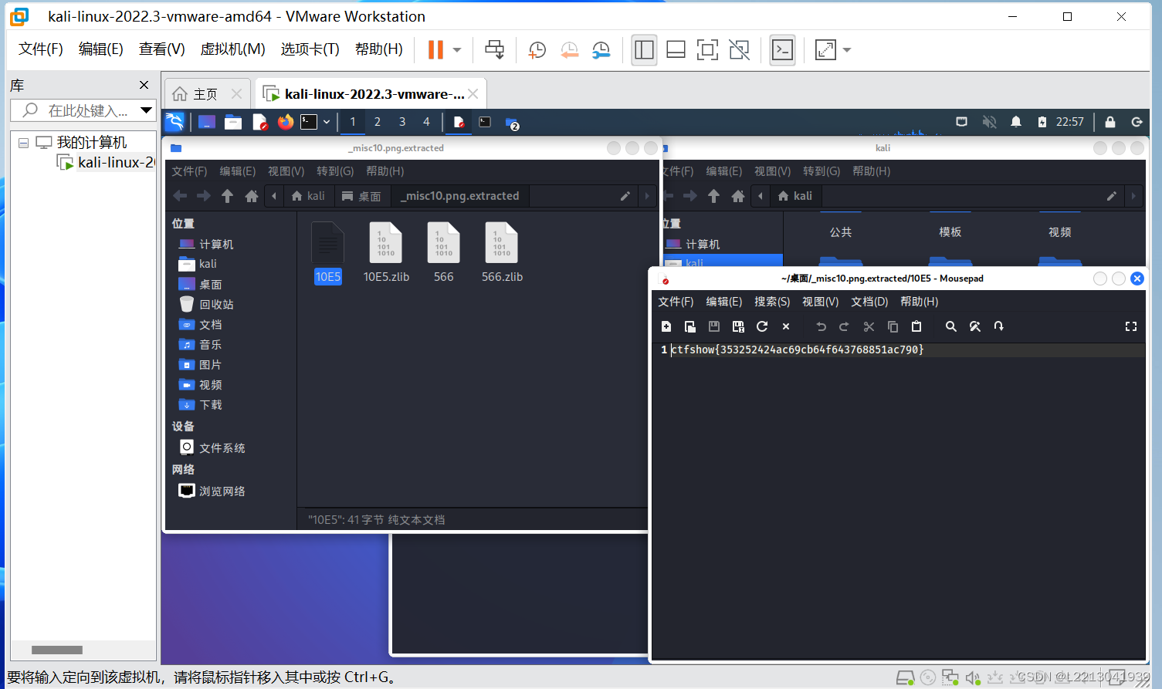Go to parent folder in _misc10.png.extracted window
The width and height of the screenshot is (1162, 689).
click(227, 196)
